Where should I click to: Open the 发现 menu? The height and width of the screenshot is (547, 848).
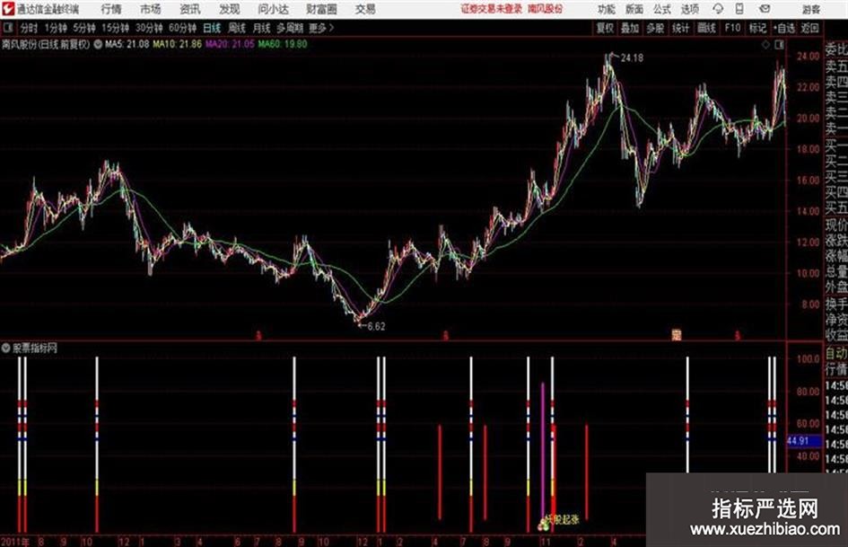[230, 9]
